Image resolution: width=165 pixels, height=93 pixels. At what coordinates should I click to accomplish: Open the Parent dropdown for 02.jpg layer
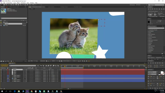click(x=55, y=78)
